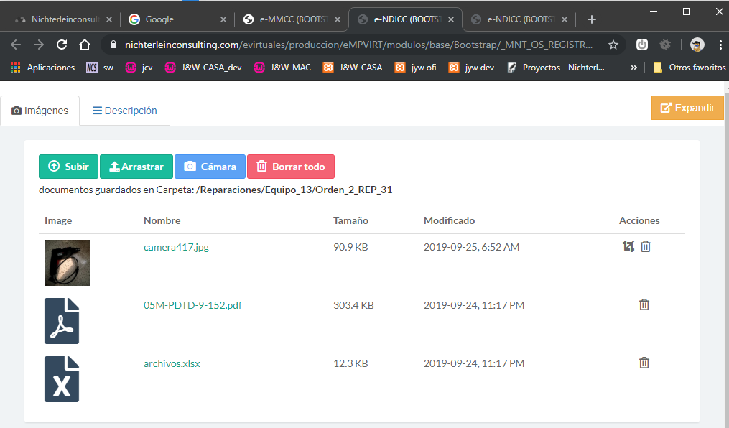The image size is (729, 428).
Task: Expand the hidden bookmarks overflow chevron
Action: (x=633, y=68)
